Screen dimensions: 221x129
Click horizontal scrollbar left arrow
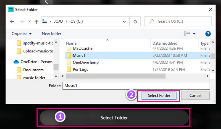coord(63,76)
